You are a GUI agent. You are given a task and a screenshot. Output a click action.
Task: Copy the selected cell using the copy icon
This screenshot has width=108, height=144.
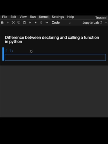(x=19, y=22)
